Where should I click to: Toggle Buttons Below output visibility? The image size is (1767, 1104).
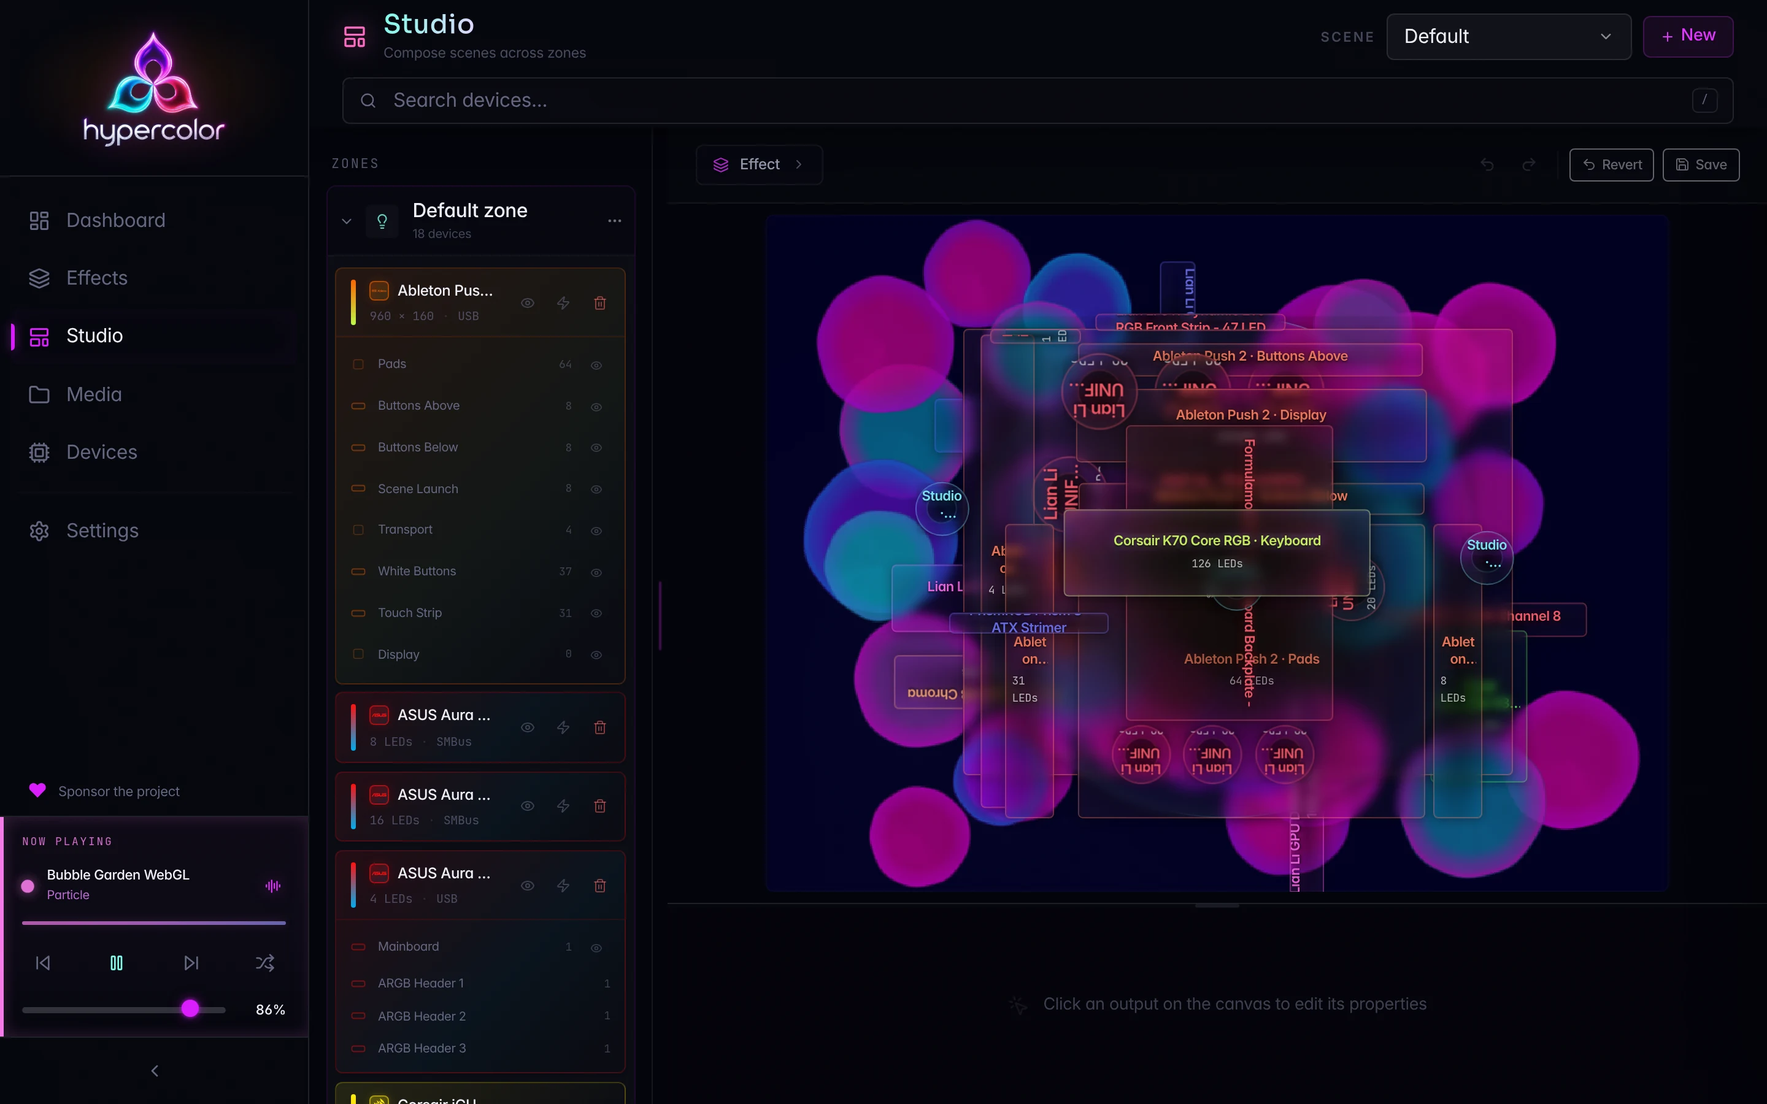[596, 448]
